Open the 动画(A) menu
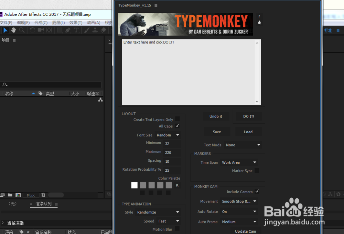The image size is (344, 234). point(94,23)
